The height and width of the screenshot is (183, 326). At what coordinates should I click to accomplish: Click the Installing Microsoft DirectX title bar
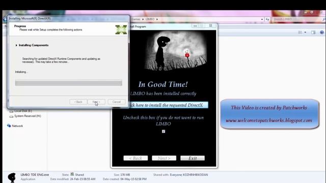click(x=68, y=18)
